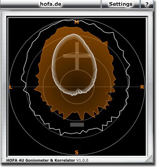Click the plus correlation cross indicator

[77, 56]
